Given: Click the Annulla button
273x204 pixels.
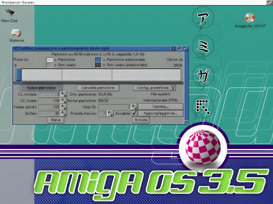Looking at the screenshot, I should (141, 120).
